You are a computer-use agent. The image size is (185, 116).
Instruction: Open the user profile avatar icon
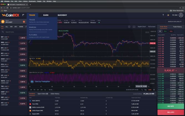pos(181,15)
